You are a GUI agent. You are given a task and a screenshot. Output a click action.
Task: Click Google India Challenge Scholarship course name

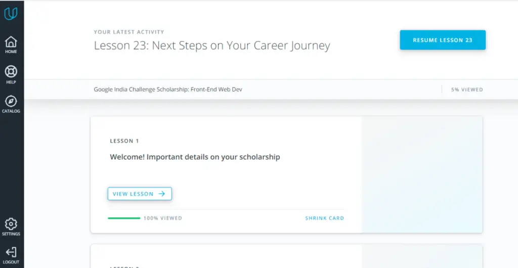click(168, 90)
